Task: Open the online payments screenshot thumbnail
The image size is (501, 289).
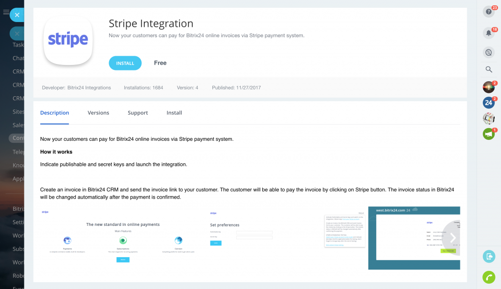Action: click(123, 238)
